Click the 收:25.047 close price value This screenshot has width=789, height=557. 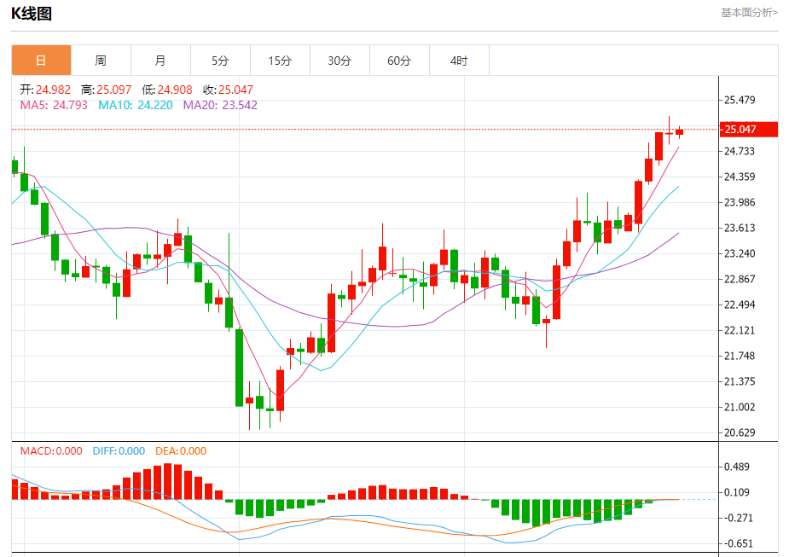[x=228, y=90]
